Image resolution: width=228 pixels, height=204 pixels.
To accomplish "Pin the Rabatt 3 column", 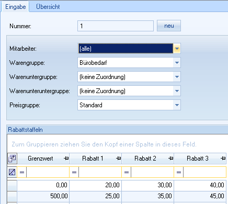I will (x=223, y=158).
